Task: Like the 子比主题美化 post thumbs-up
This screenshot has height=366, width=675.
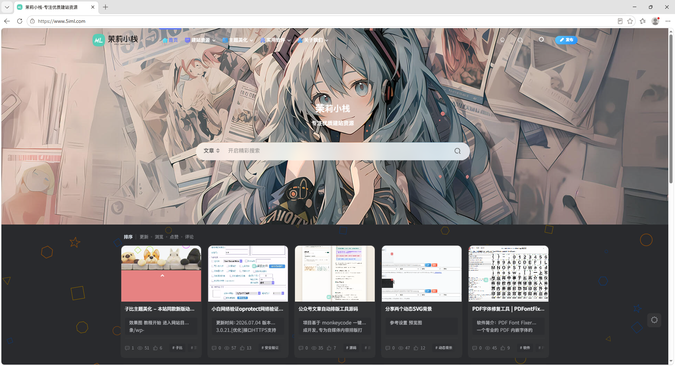Action: pyautogui.click(x=155, y=348)
